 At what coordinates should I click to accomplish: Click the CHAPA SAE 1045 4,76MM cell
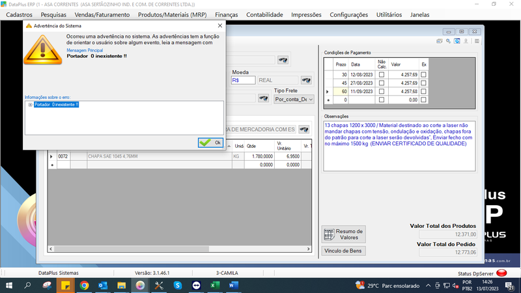160,156
